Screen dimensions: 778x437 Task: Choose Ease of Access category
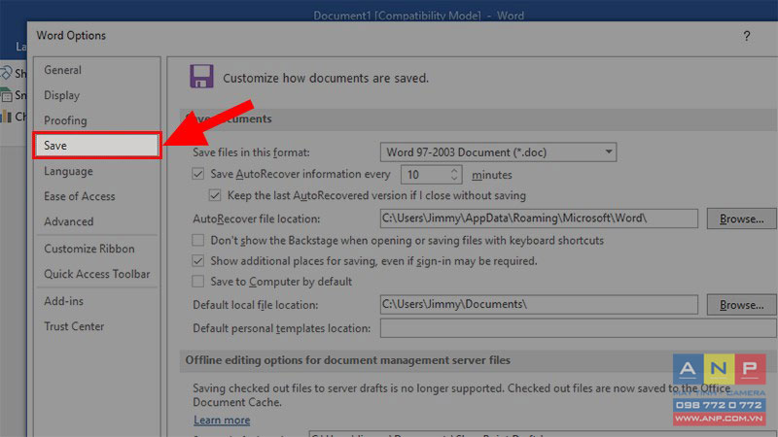tap(97, 196)
